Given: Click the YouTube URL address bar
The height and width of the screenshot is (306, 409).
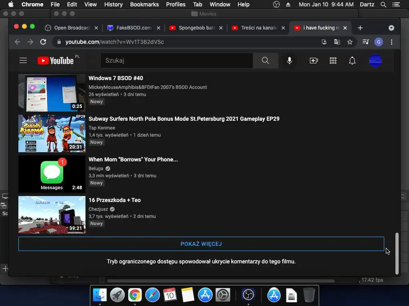Looking at the screenshot, I should pyautogui.click(x=115, y=42).
